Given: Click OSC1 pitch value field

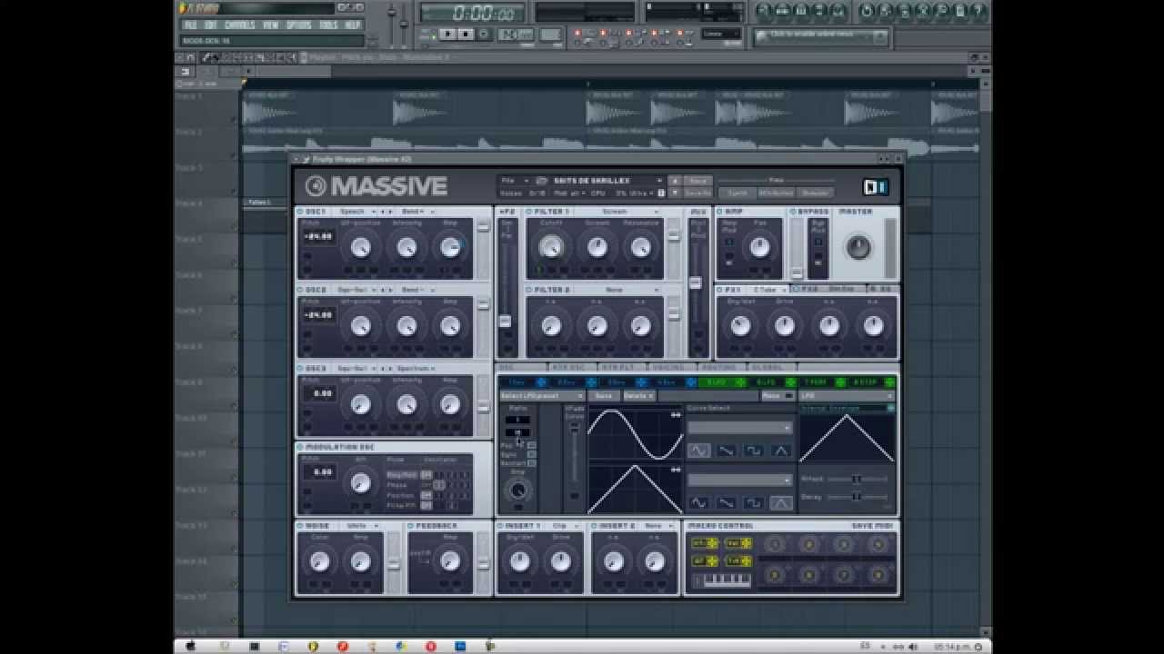Looking at the screenshot, I should coord(318,236).
